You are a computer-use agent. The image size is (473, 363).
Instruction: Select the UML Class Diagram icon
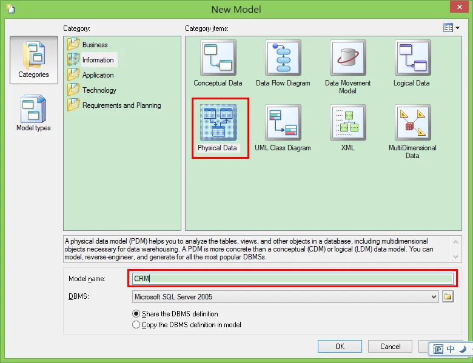click(283, 122)
